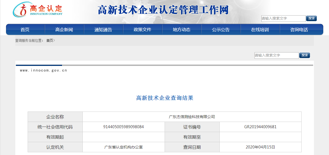
Task: Focus the search field in the header
Action: [283, 18]
